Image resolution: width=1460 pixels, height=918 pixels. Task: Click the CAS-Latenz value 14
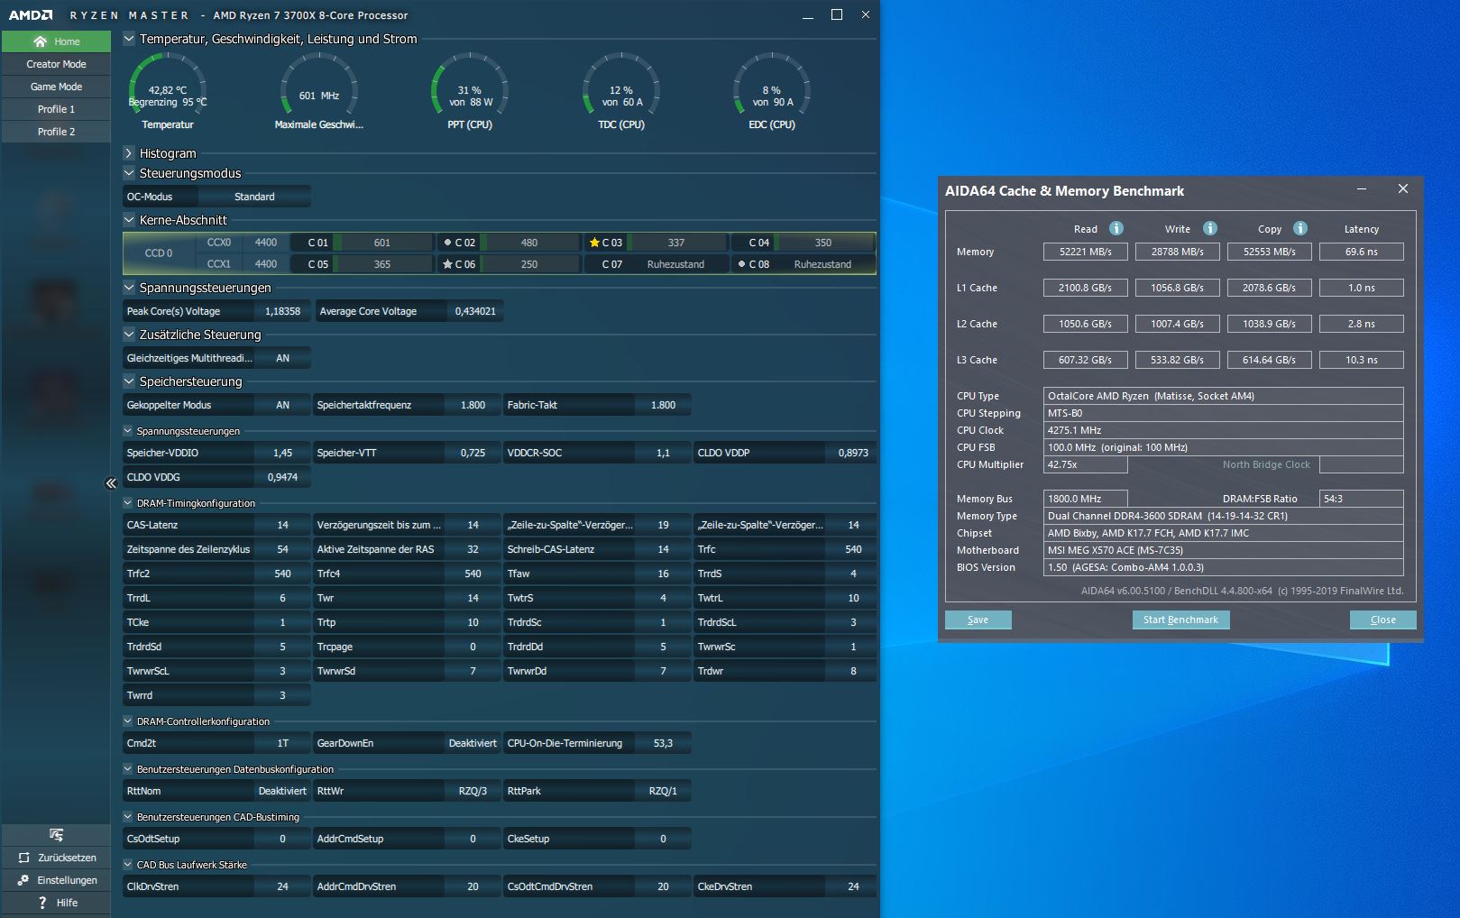tap(282, 525)
